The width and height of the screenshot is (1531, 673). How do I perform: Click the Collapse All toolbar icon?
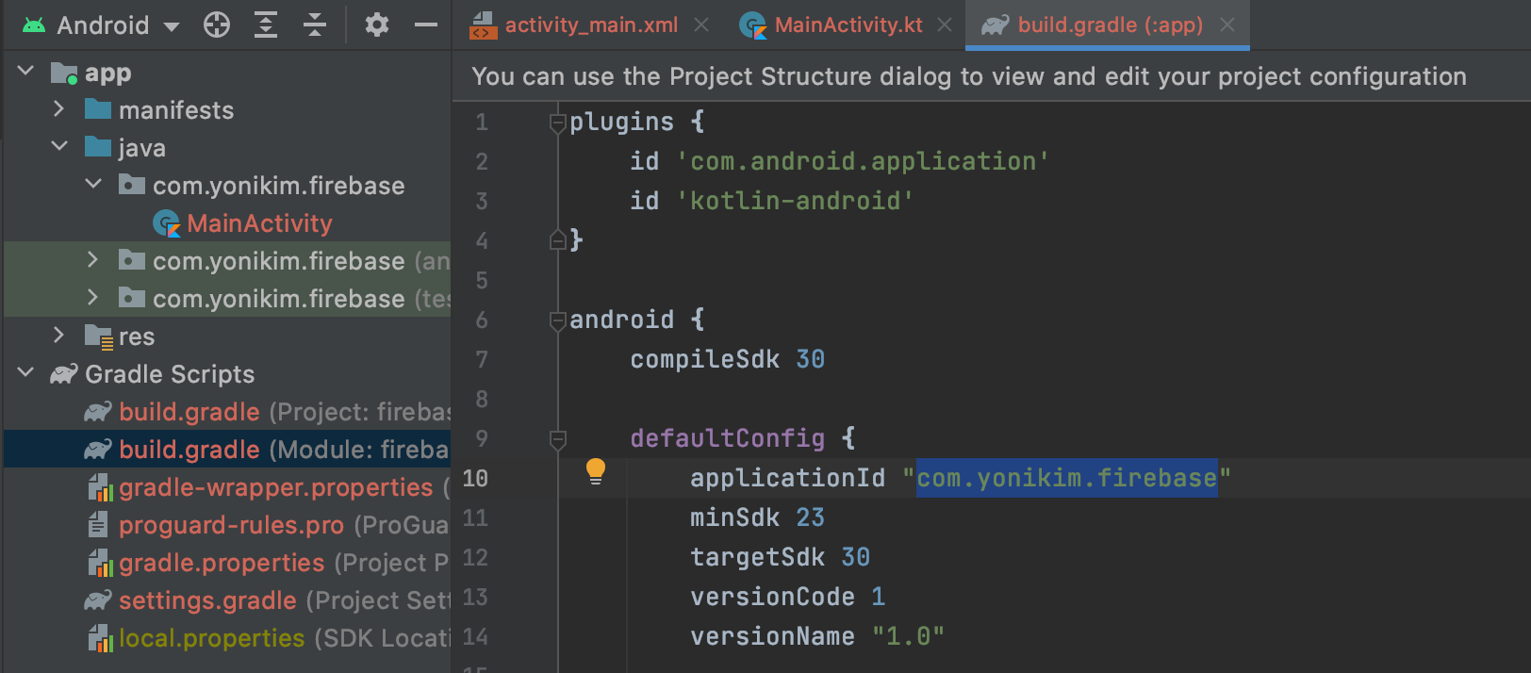[315, 25]
